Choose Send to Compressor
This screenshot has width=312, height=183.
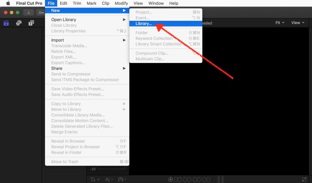pos(87,74)
